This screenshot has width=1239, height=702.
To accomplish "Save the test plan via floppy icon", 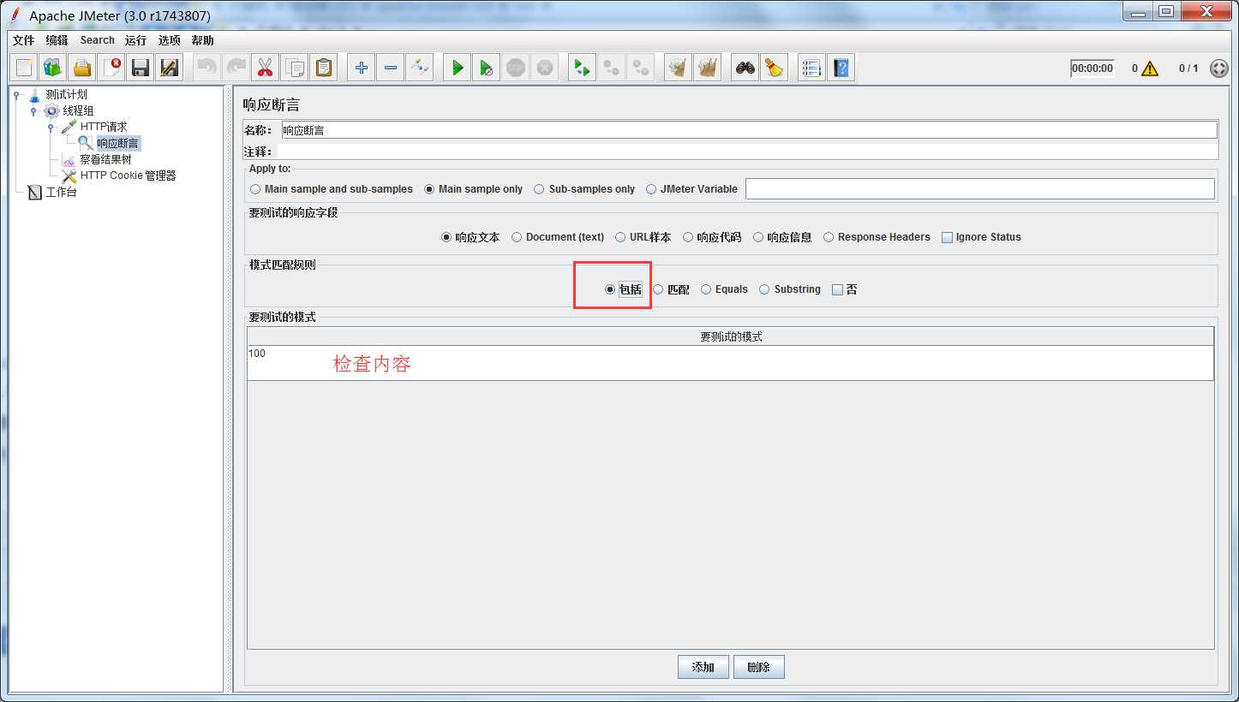I will (x=141, y=68).
